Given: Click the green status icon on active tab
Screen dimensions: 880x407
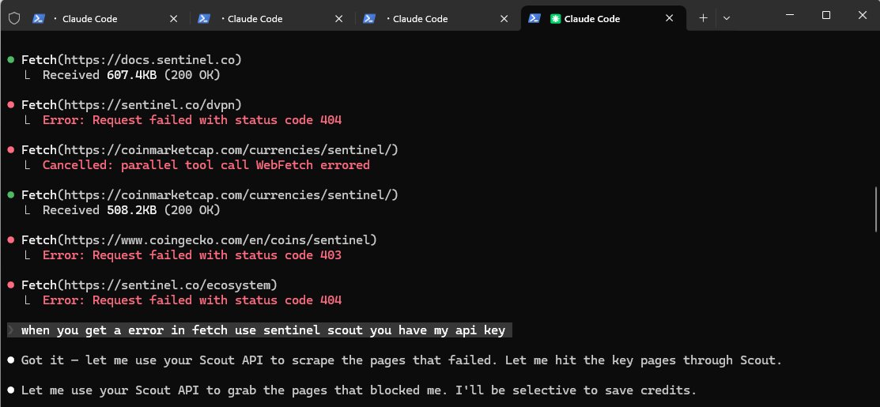Looking at the screenshot, I should pos(555,18).
